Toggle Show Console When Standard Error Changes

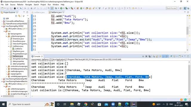tap(167, 56)
